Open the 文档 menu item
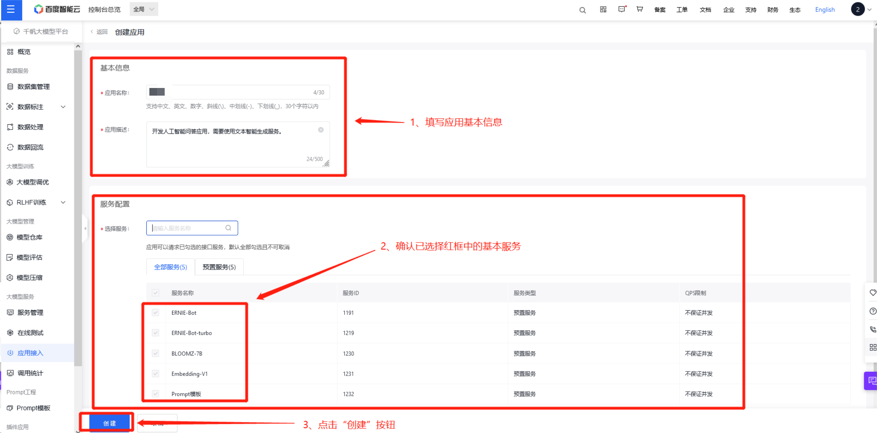 (x=705, y=10)
